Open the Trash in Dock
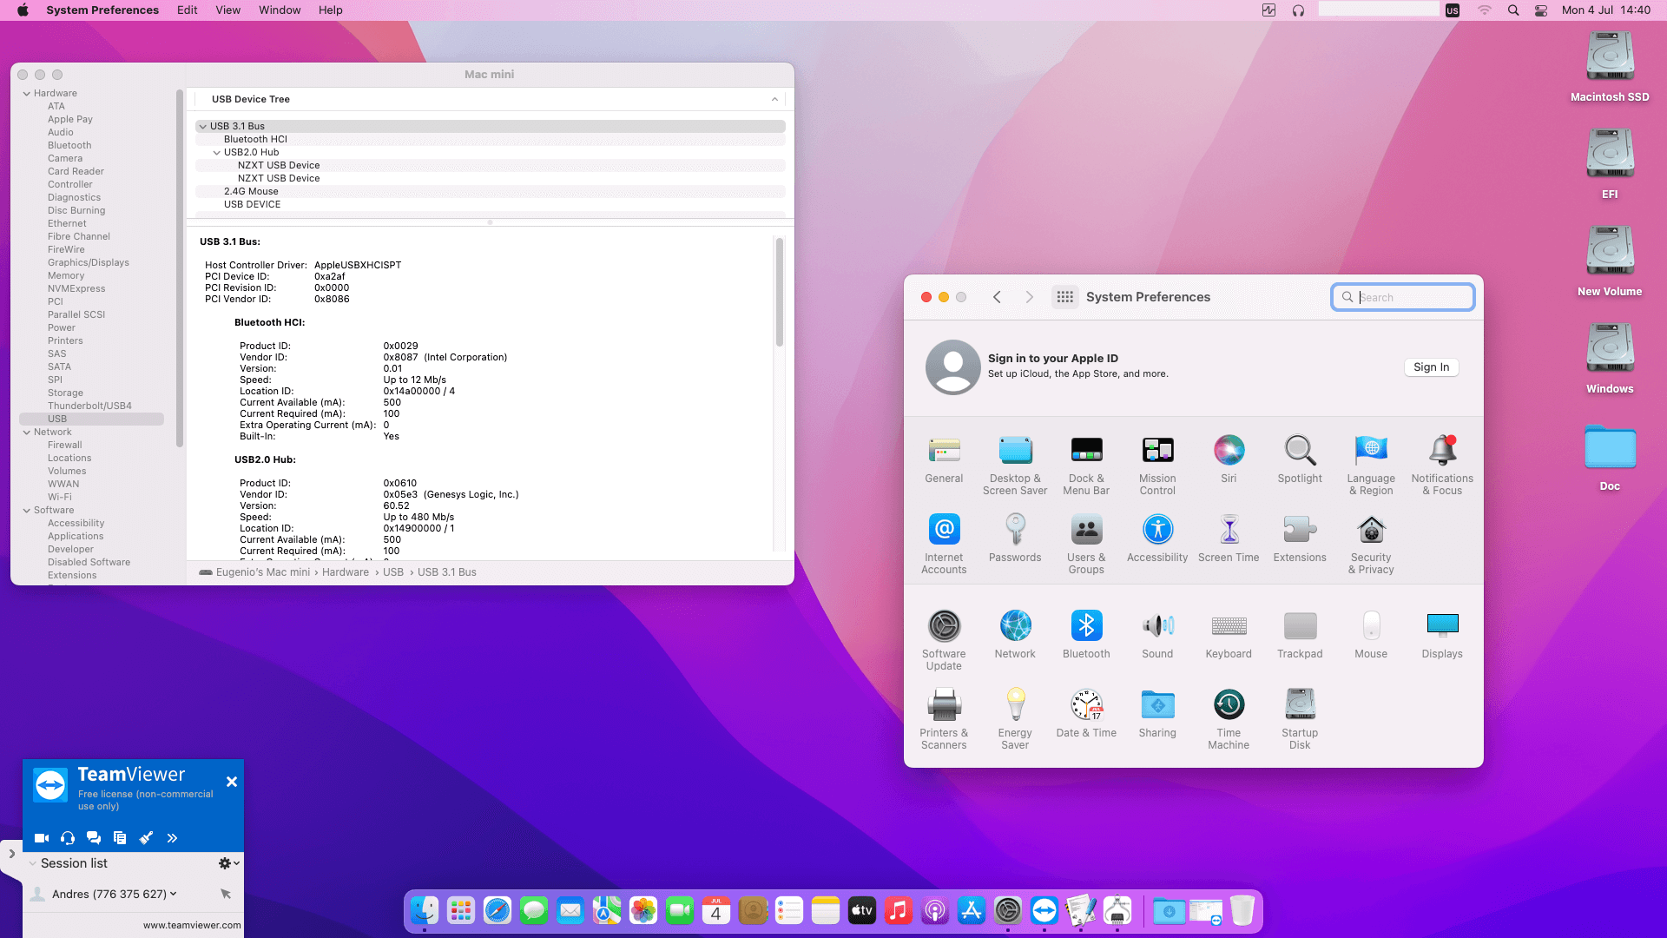This screenshot has height=938, width=1667. [1242, 910]
